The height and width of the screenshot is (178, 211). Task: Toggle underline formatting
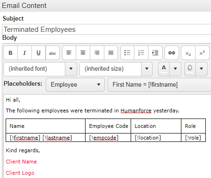[39, 53]
